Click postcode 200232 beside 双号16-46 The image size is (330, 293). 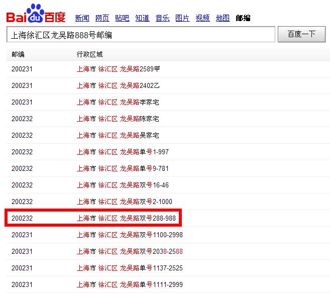point(22,185)
